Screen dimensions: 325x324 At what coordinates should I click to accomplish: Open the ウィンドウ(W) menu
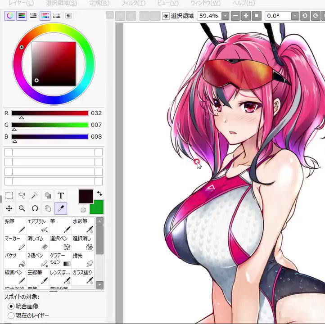coord(205,3)
